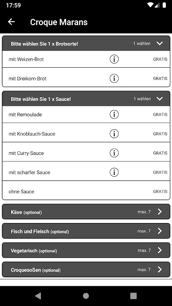This screenshot has height=306, width=172.
Task: Tap the back arrow next to Croque Marans
Action: coord(11,22)
